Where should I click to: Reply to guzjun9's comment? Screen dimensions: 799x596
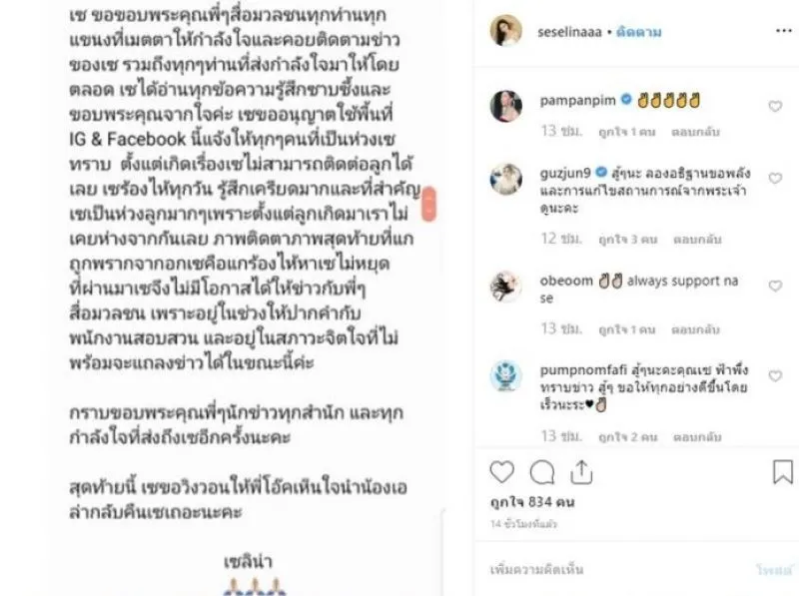697,240
